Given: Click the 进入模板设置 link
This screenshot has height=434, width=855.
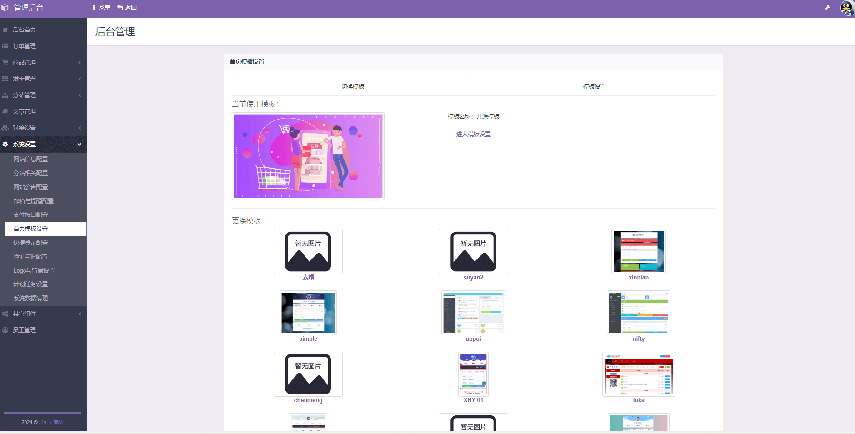Looking at the screenshot, I should point(473,134).
